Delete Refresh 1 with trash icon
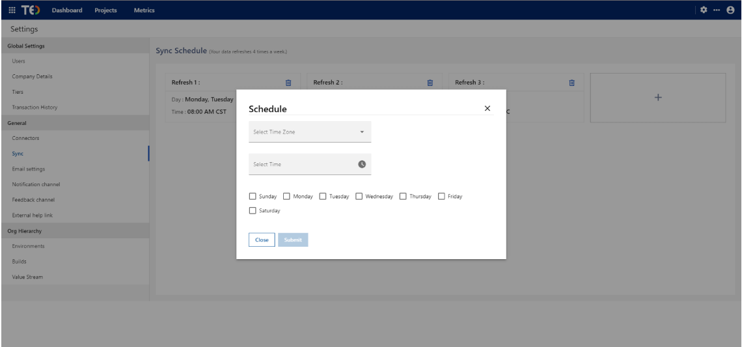This screenshot has width=742, height=347. coord(288,83)
